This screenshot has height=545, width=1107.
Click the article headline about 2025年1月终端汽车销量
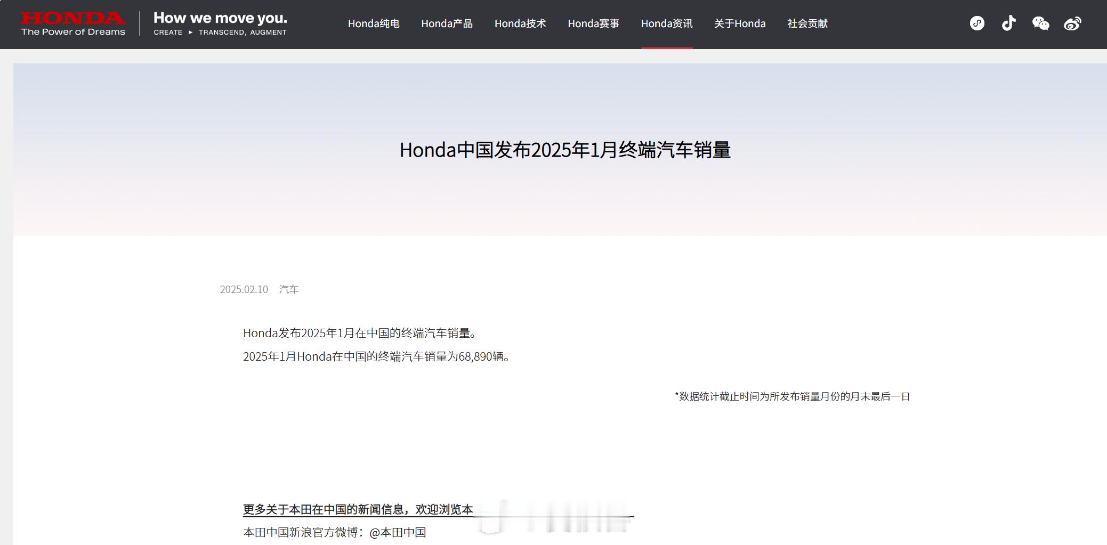[565, 150]
